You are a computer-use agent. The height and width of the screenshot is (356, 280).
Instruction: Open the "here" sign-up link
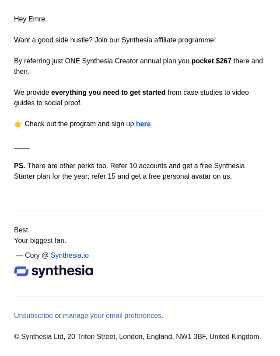(x=143, y=124)
